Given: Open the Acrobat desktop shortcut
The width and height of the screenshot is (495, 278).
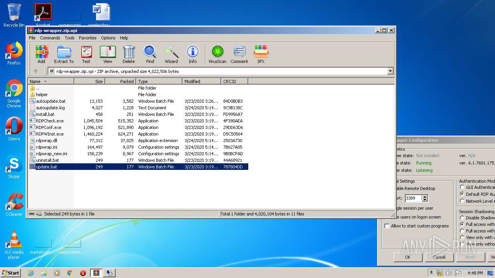Looking at the screenshot, I should click(43, 15).
